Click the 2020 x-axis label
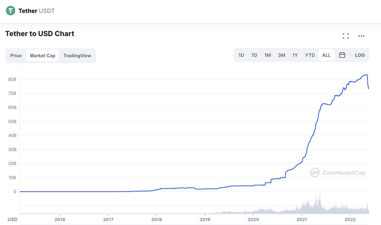Image resolution: width=381 pixels, height=225 pixels. coord(253,219)
